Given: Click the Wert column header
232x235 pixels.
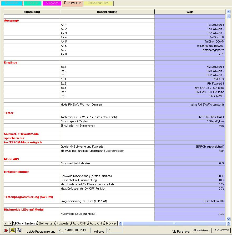Looking at the screenshot, I should point(190,12).
